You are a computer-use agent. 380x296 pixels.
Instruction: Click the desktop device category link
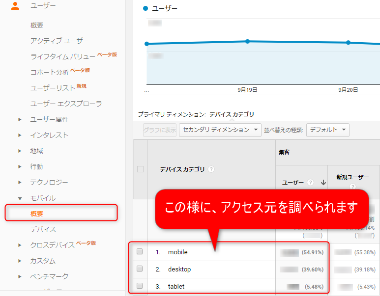pos(179,269)
